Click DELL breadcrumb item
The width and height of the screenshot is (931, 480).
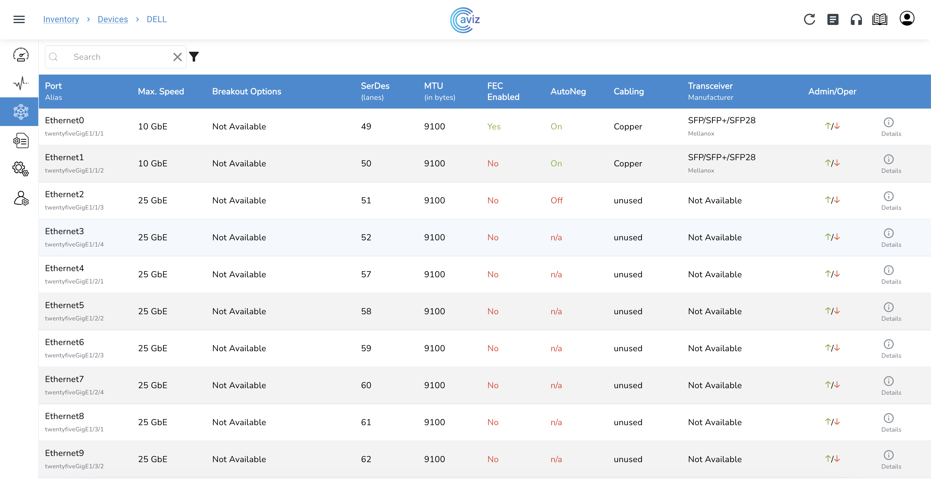point(157,19)
